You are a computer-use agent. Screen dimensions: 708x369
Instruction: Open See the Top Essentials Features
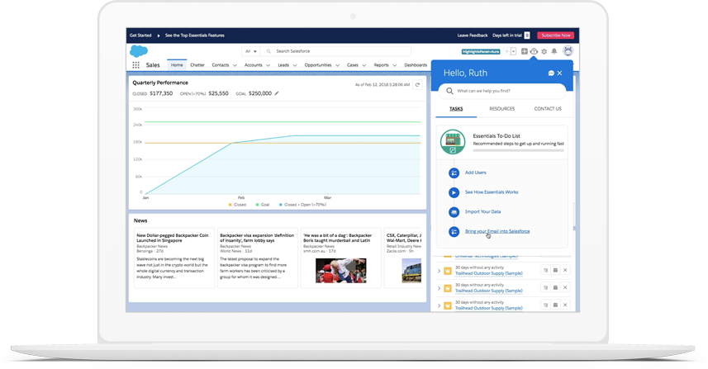click(195, 35)
